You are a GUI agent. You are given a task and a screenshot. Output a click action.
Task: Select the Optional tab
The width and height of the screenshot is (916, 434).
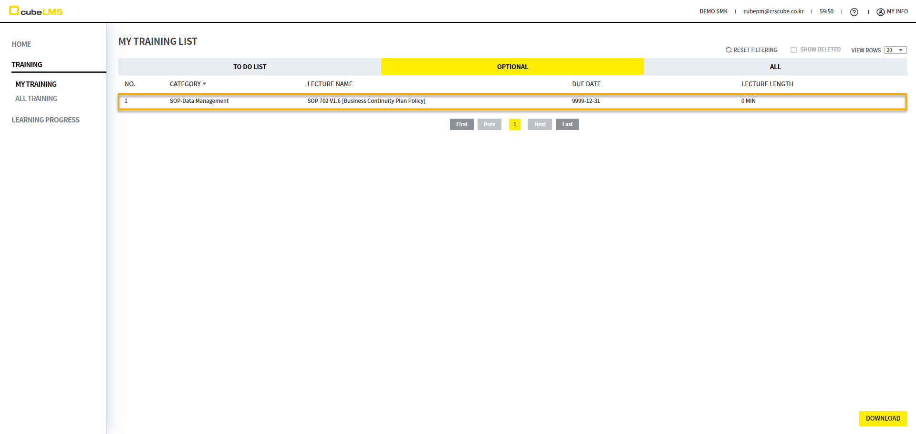[x=512, y=67]
